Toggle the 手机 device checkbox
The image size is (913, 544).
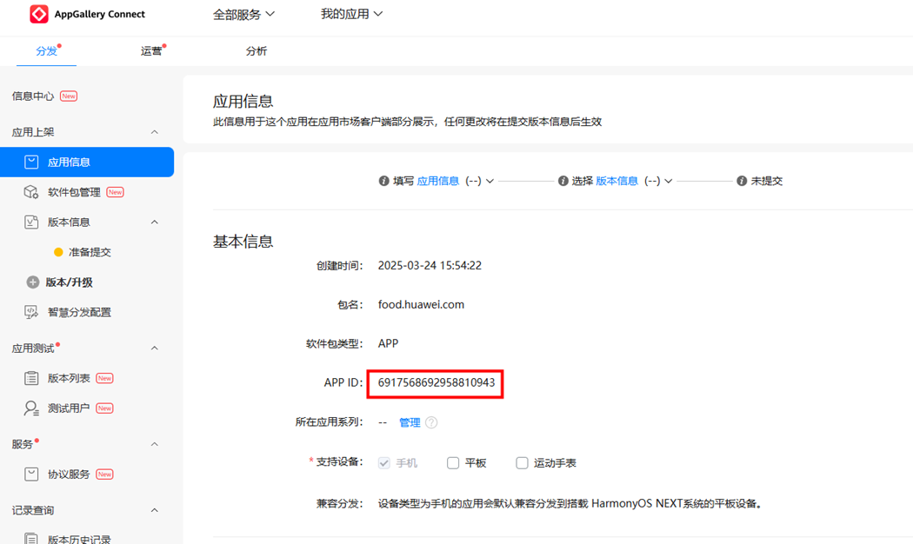coord(383,463)
